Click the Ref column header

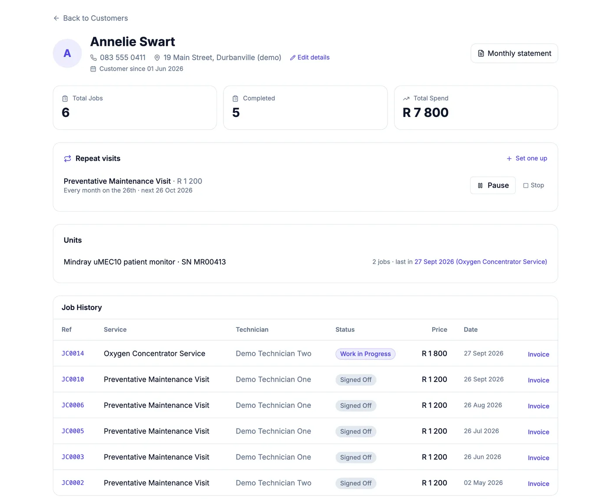pos(66,330)
